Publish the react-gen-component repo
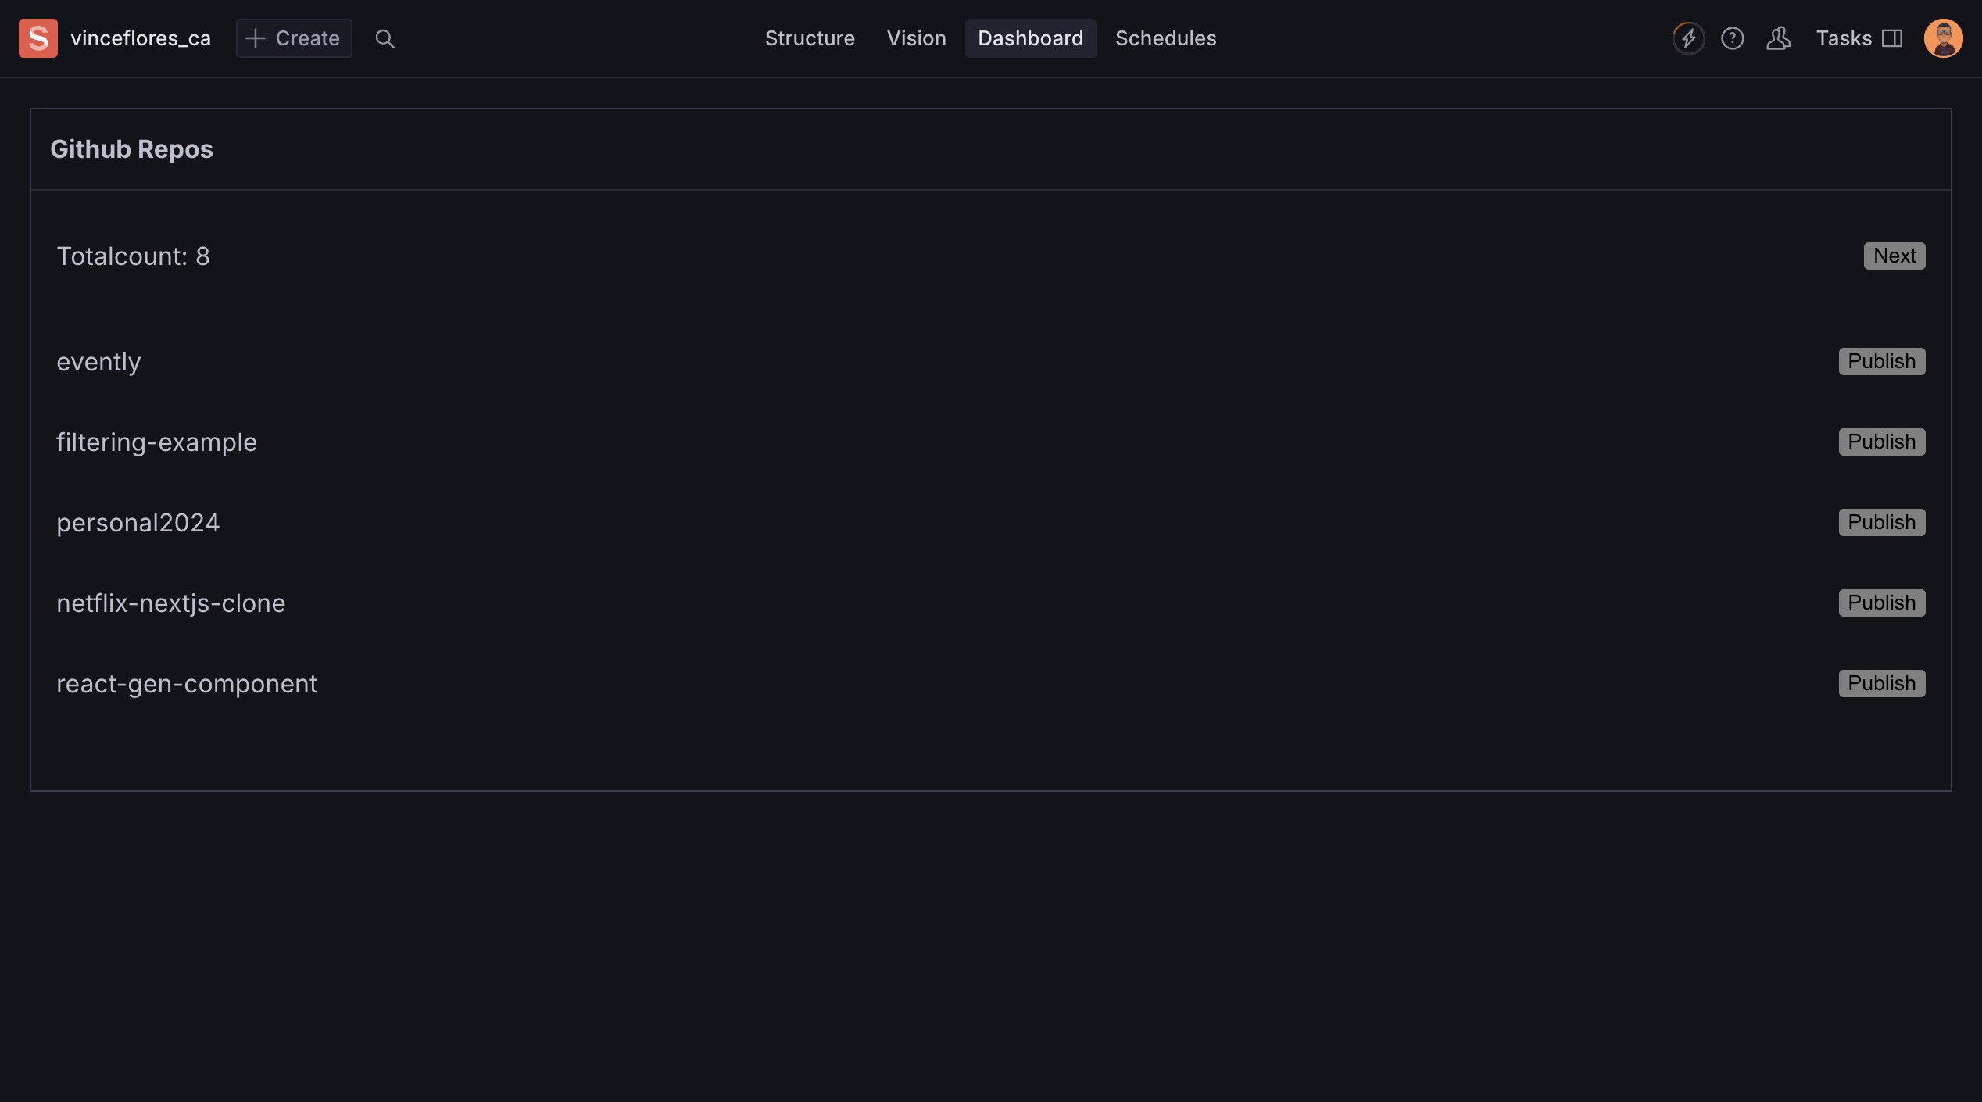1982x1102 pixels. [x=1881, y=683]
